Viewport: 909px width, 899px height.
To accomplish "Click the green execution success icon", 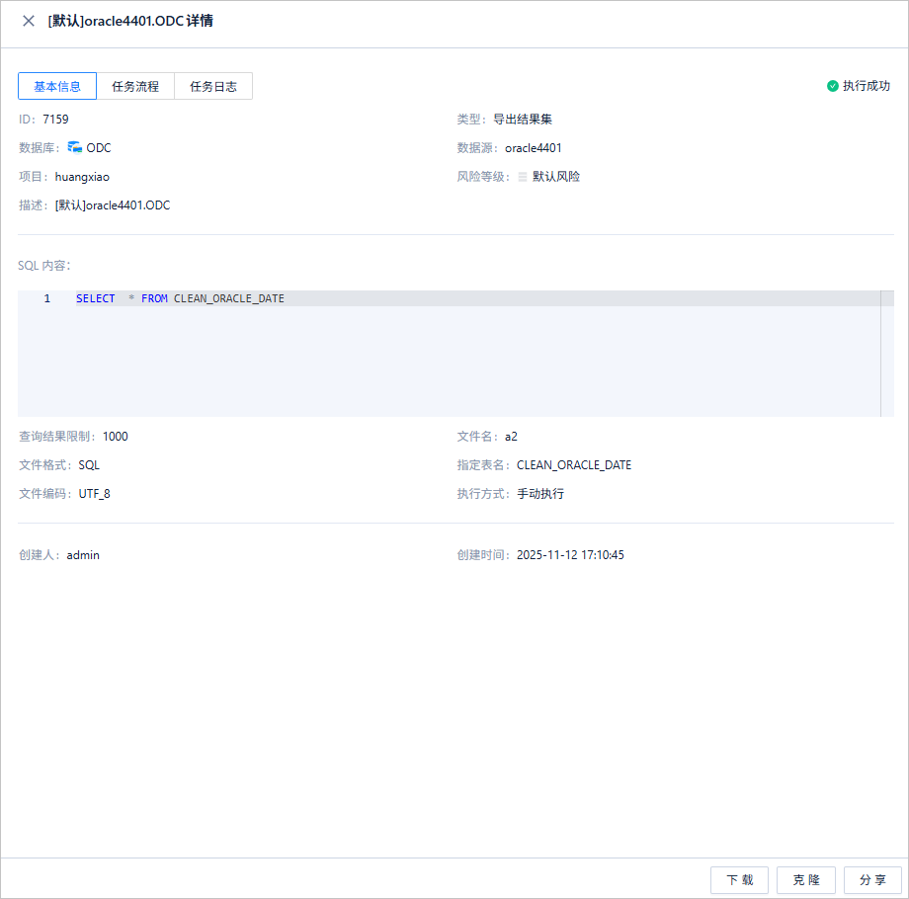I will [x=833, y=86].
